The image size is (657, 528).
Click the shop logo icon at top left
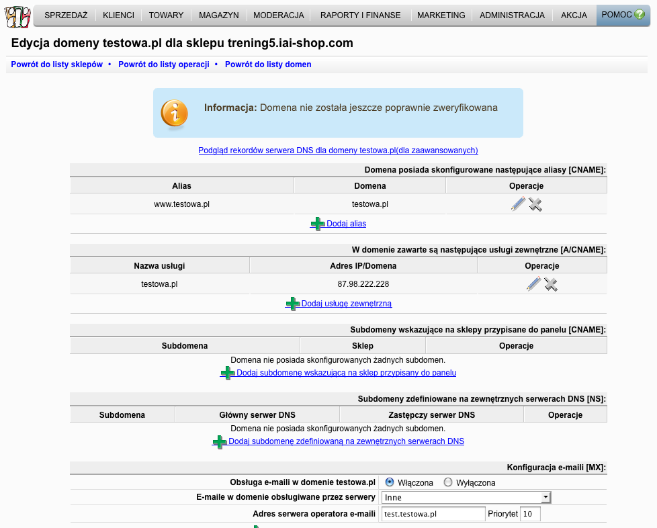pyautogui.click(x=17, y=17)
